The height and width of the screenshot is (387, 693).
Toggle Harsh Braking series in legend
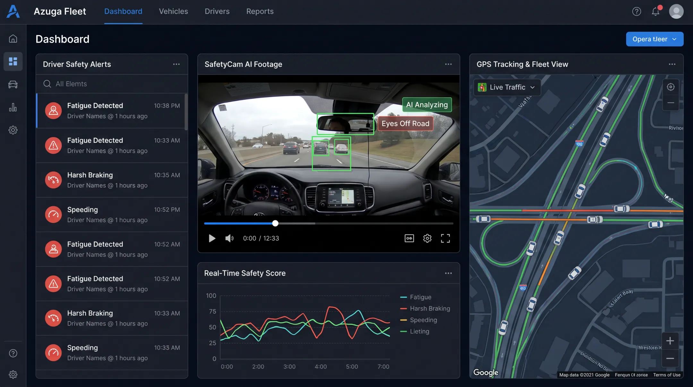tap(425, 308)
